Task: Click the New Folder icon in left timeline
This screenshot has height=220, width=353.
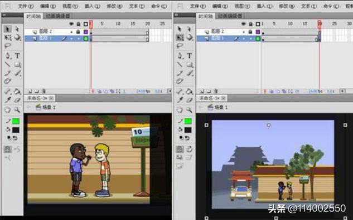Action: tap(37, 91)
